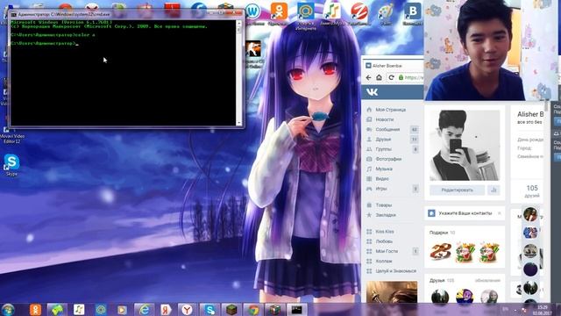Open the red Zona desktop shortcut
561x316 pixels.
pyautogui.click(x=359, y=14)
